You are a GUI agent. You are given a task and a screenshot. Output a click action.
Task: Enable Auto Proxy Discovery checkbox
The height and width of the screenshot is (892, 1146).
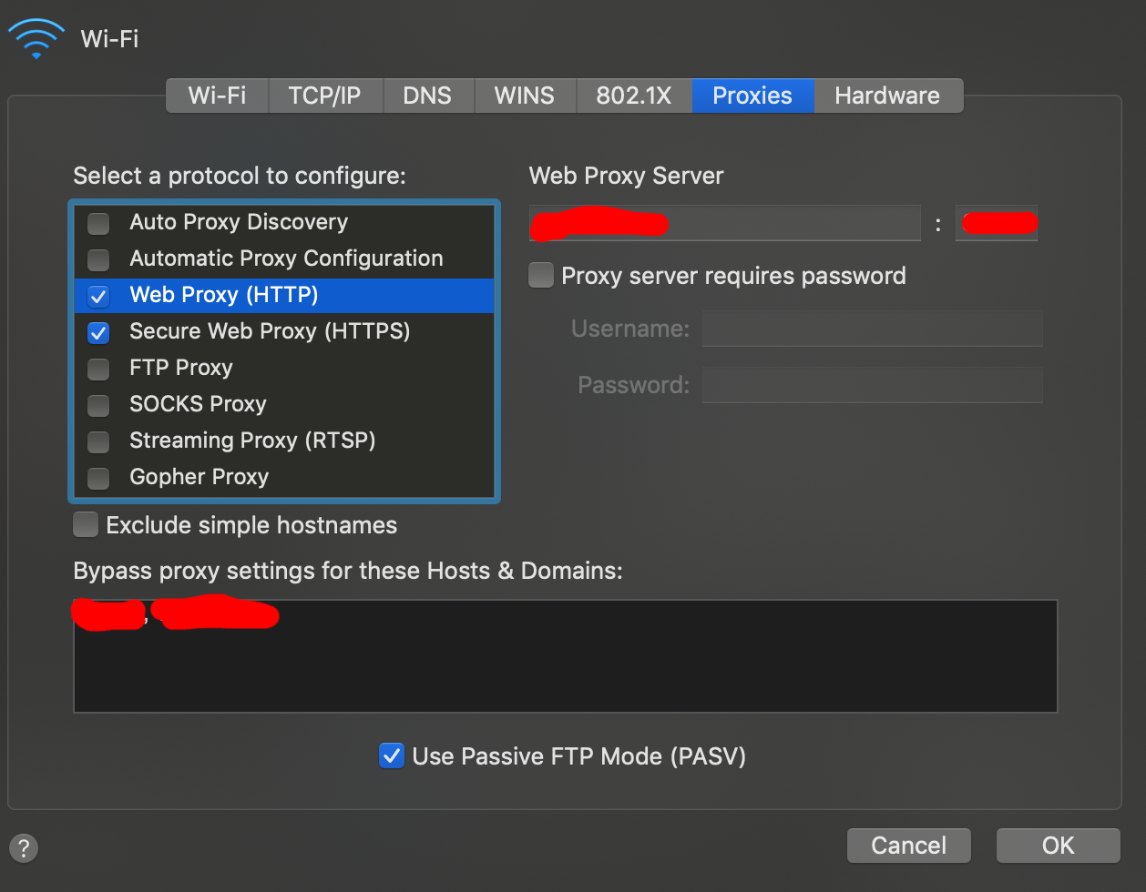98,223
